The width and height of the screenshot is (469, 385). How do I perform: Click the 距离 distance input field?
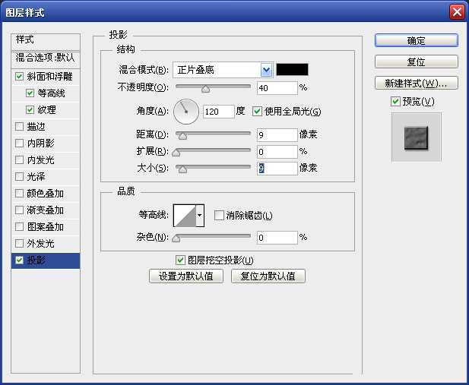pos(277,135)
